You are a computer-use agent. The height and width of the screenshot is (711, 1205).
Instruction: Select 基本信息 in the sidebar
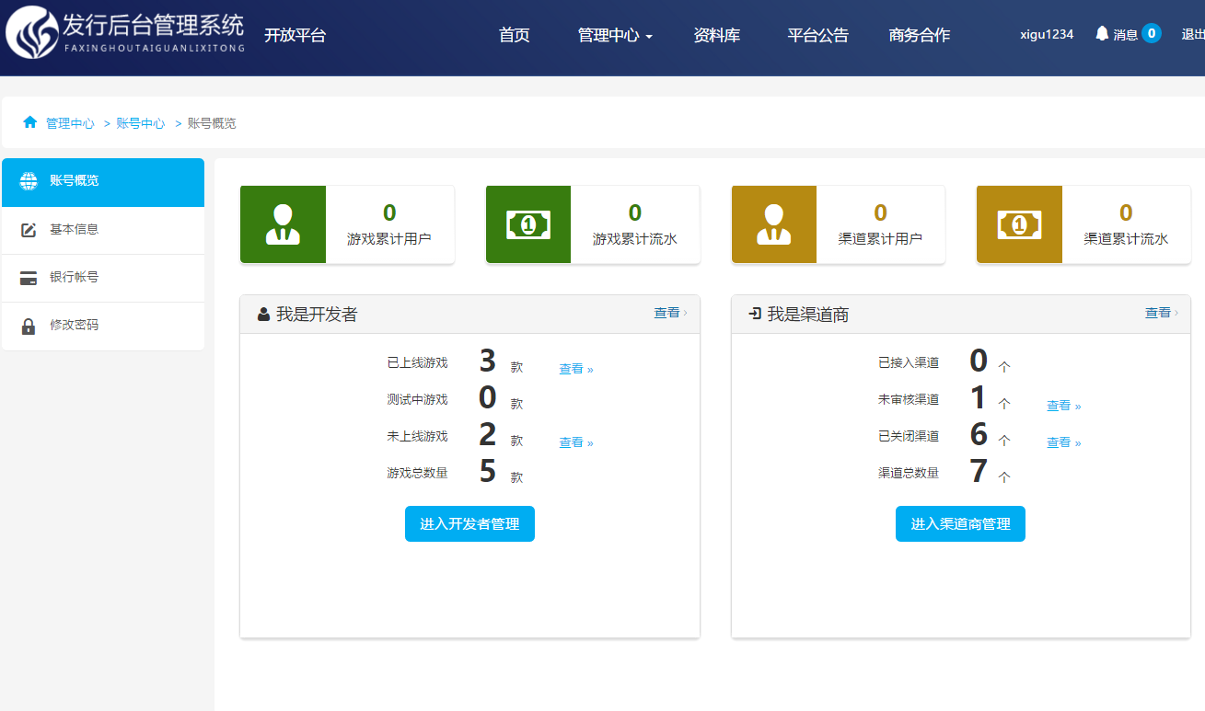[74, 229]
